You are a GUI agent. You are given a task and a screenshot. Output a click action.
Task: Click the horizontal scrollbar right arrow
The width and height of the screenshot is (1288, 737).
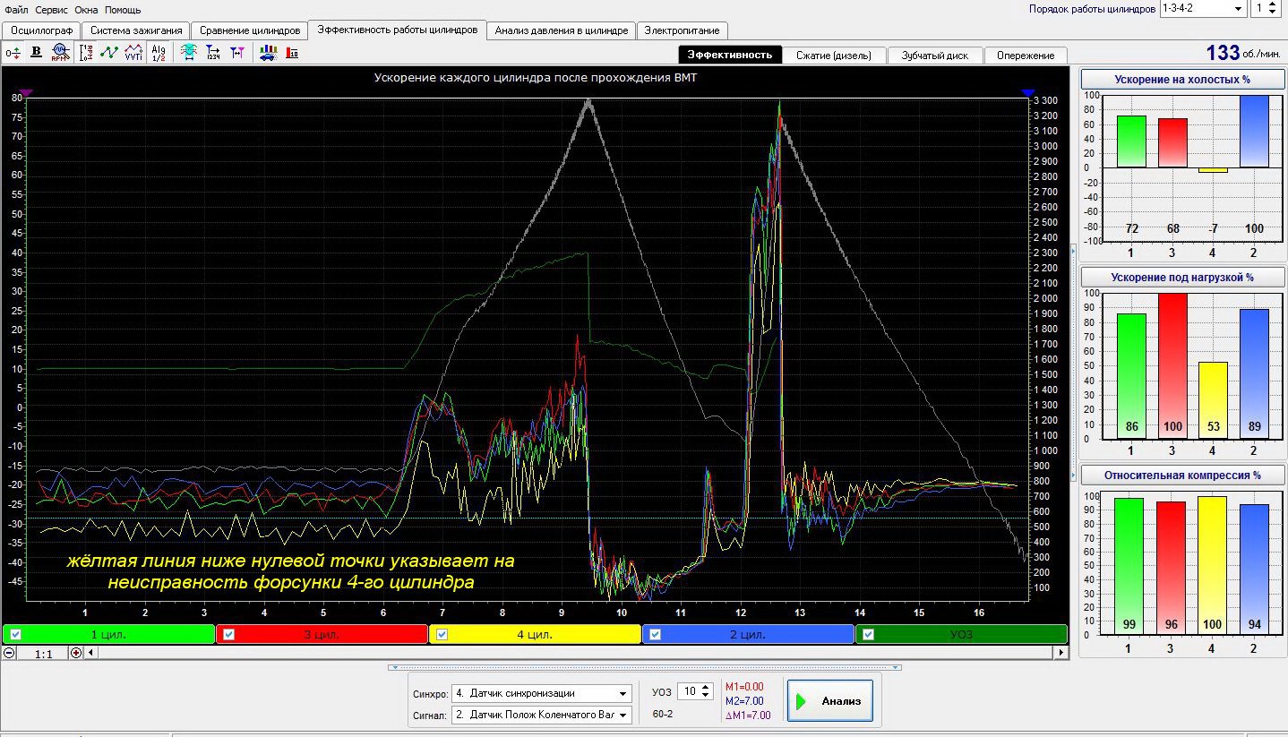pos(1062,653)
